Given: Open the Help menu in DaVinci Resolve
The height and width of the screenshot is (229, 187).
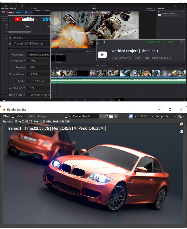Looking at the screenshot, I should click(x=54, y=4).
